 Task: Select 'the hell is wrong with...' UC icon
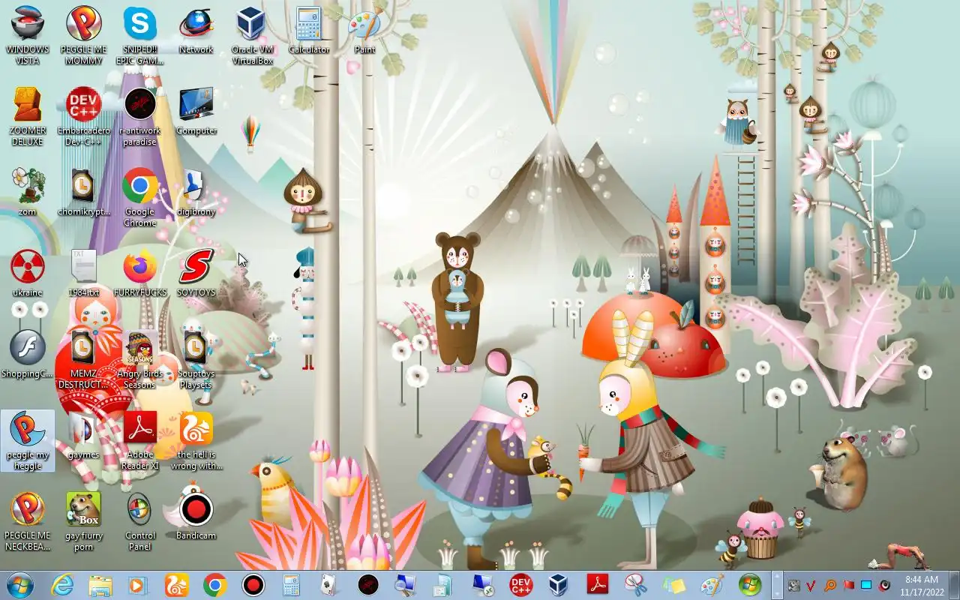coord(196,440)
